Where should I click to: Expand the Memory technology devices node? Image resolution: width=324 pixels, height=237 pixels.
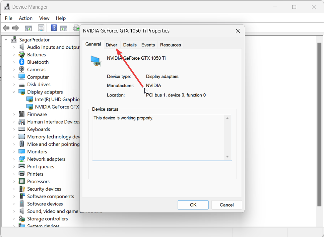[14, 137]
